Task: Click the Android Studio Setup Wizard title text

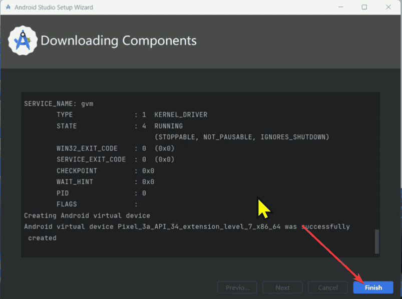Action: click(54, 7)
